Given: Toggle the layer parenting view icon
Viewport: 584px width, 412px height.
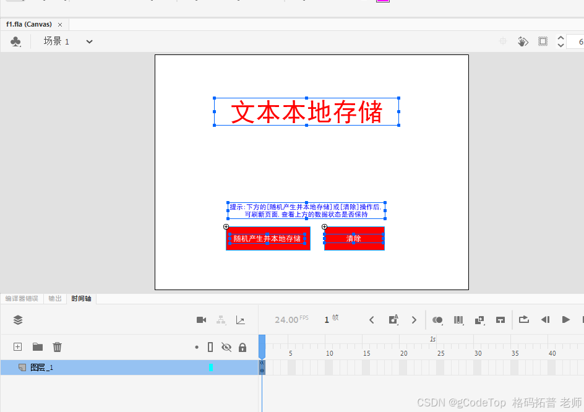Looking at the screenshot, I should [221, 320].
